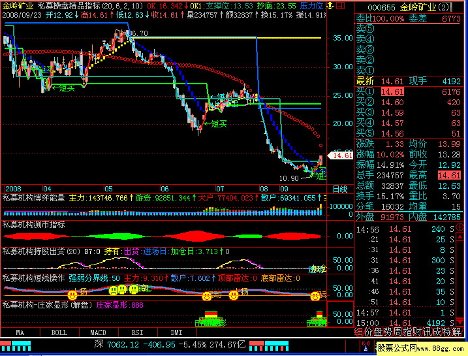Click the 私募机构短线操作 panel title
The image size is (468, 356).
[x=33, y=278]
